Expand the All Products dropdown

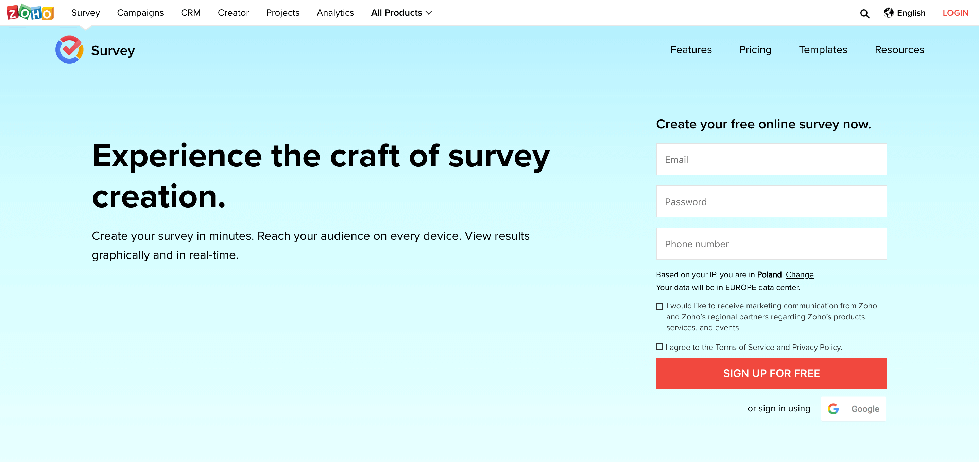pos(401,13)
